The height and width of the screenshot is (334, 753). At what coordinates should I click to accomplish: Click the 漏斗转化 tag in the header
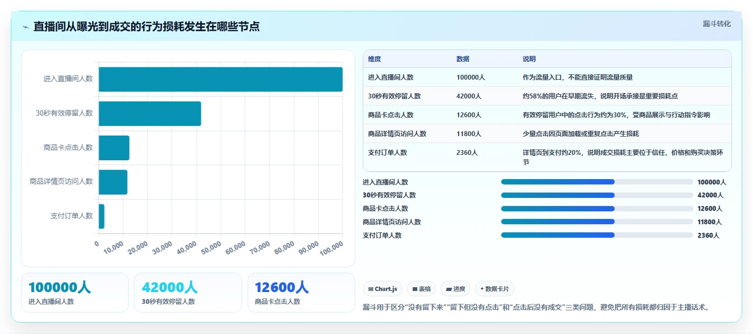(716, 24)
